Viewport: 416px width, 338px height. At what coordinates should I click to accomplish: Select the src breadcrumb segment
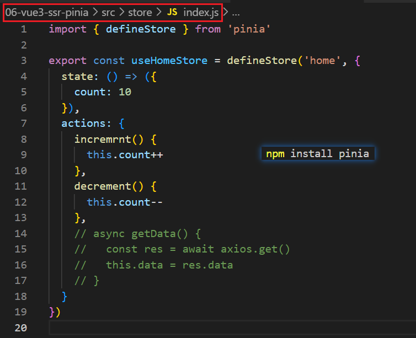(108, 13)
